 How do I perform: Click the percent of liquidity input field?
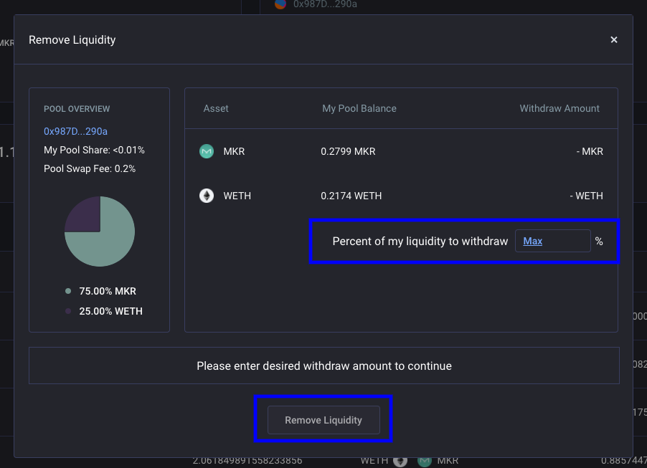[x=552, y=241]
